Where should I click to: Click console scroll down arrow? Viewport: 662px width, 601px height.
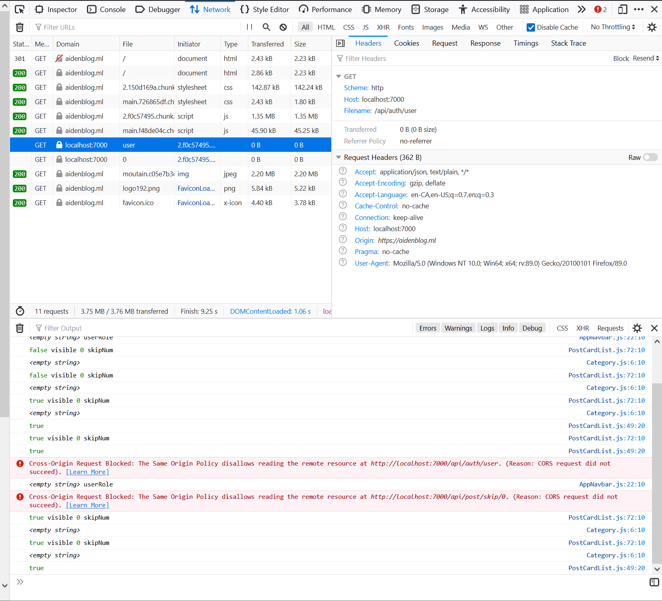click(657, 569)
